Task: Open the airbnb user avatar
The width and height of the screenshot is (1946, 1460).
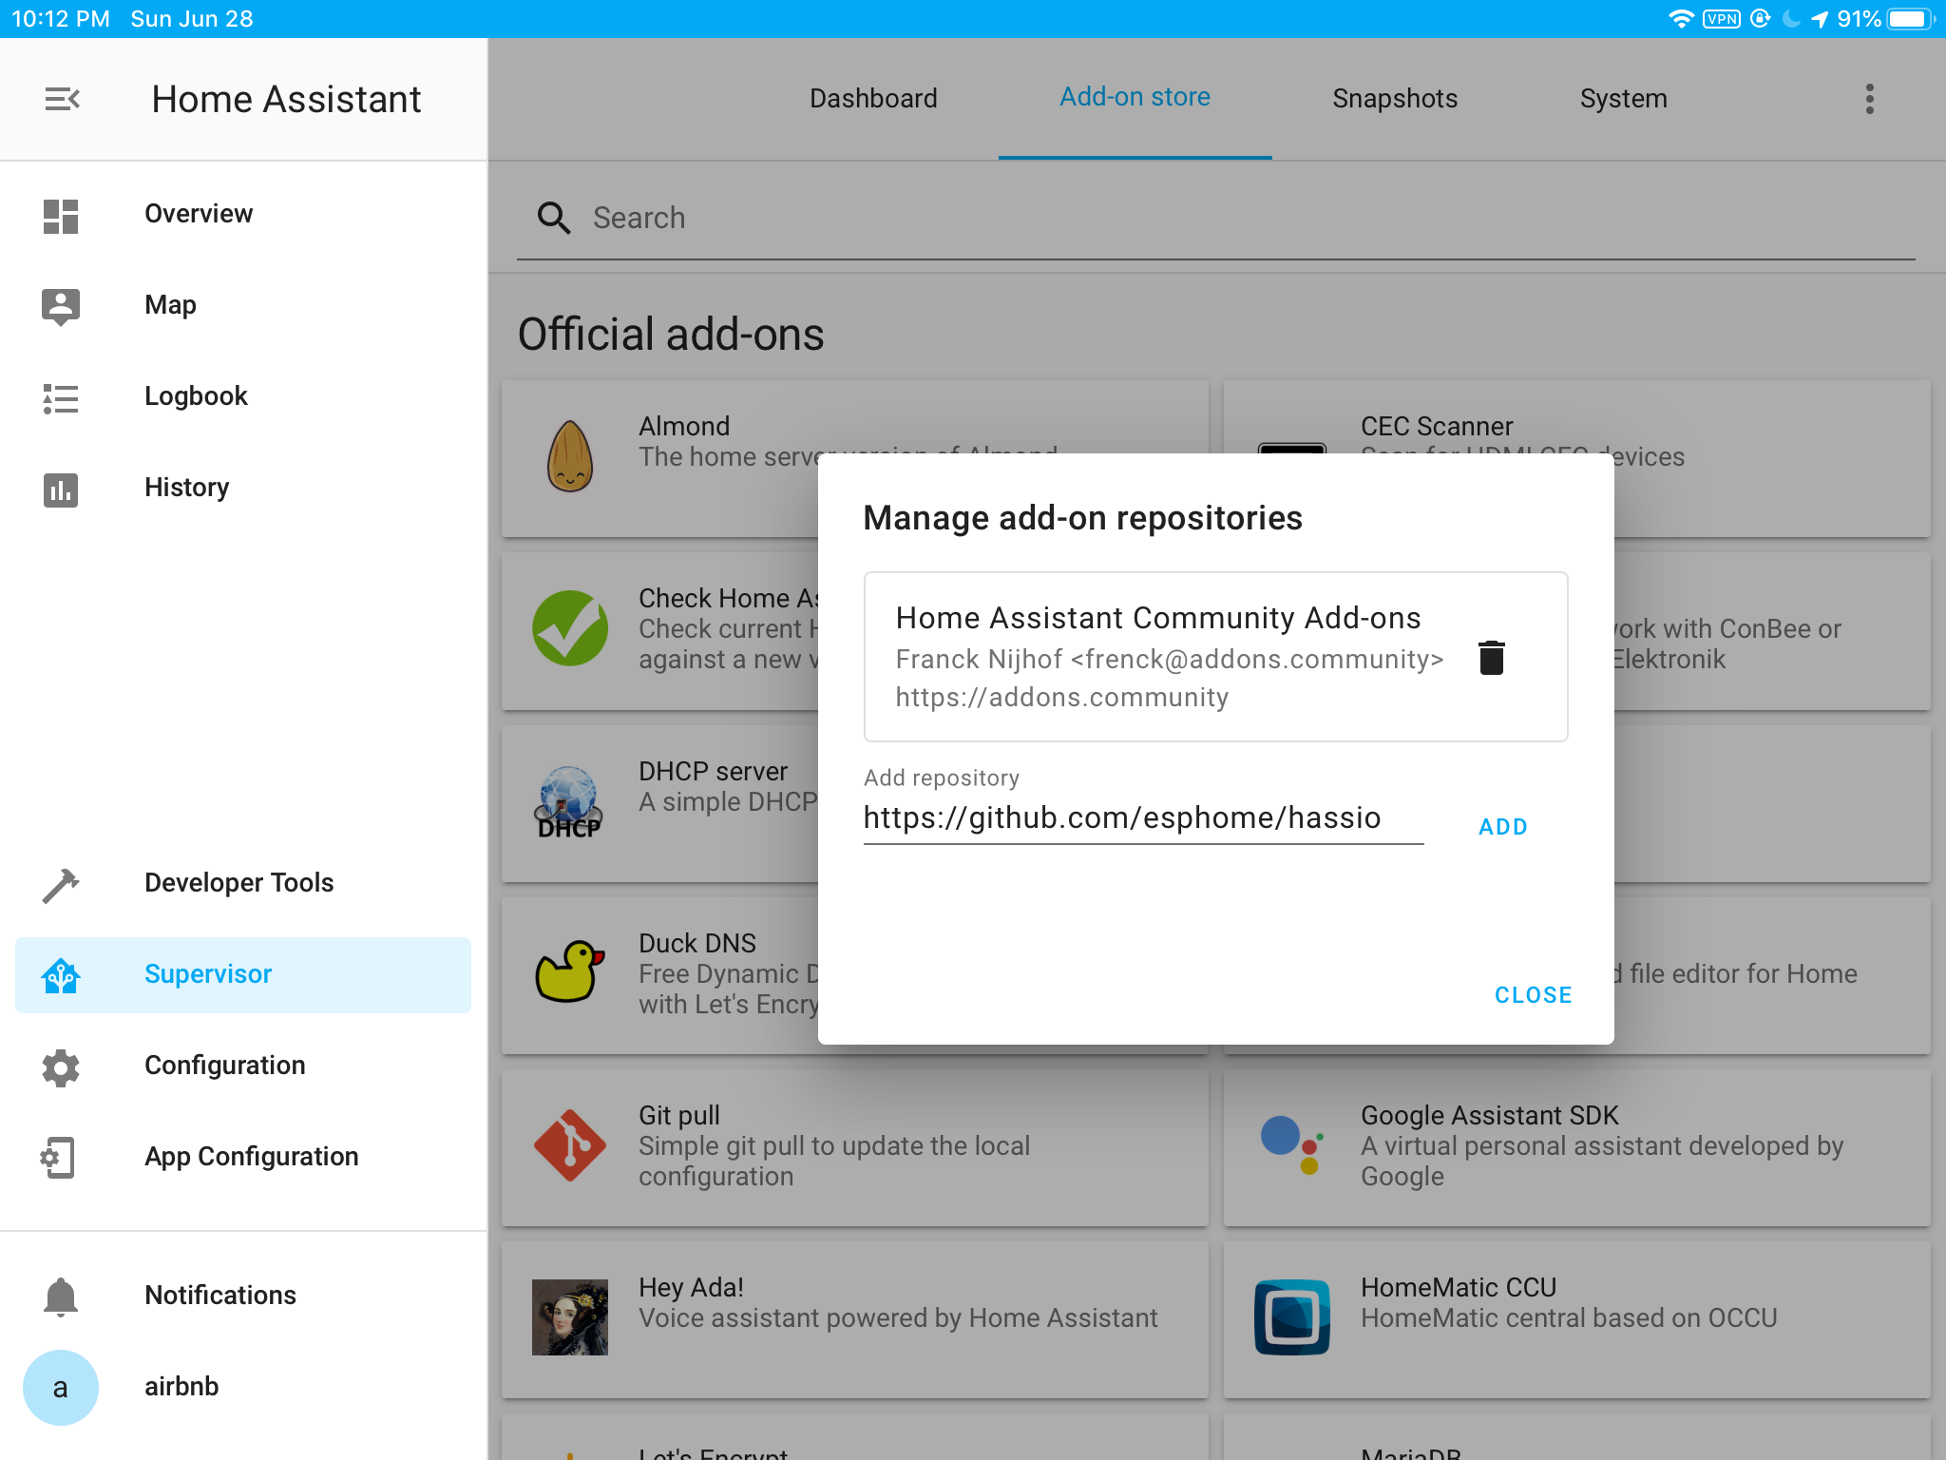Action: (61, 1388)
